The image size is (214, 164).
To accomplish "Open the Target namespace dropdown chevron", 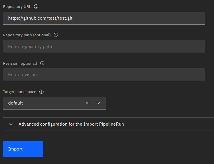I will click(98, 103).
